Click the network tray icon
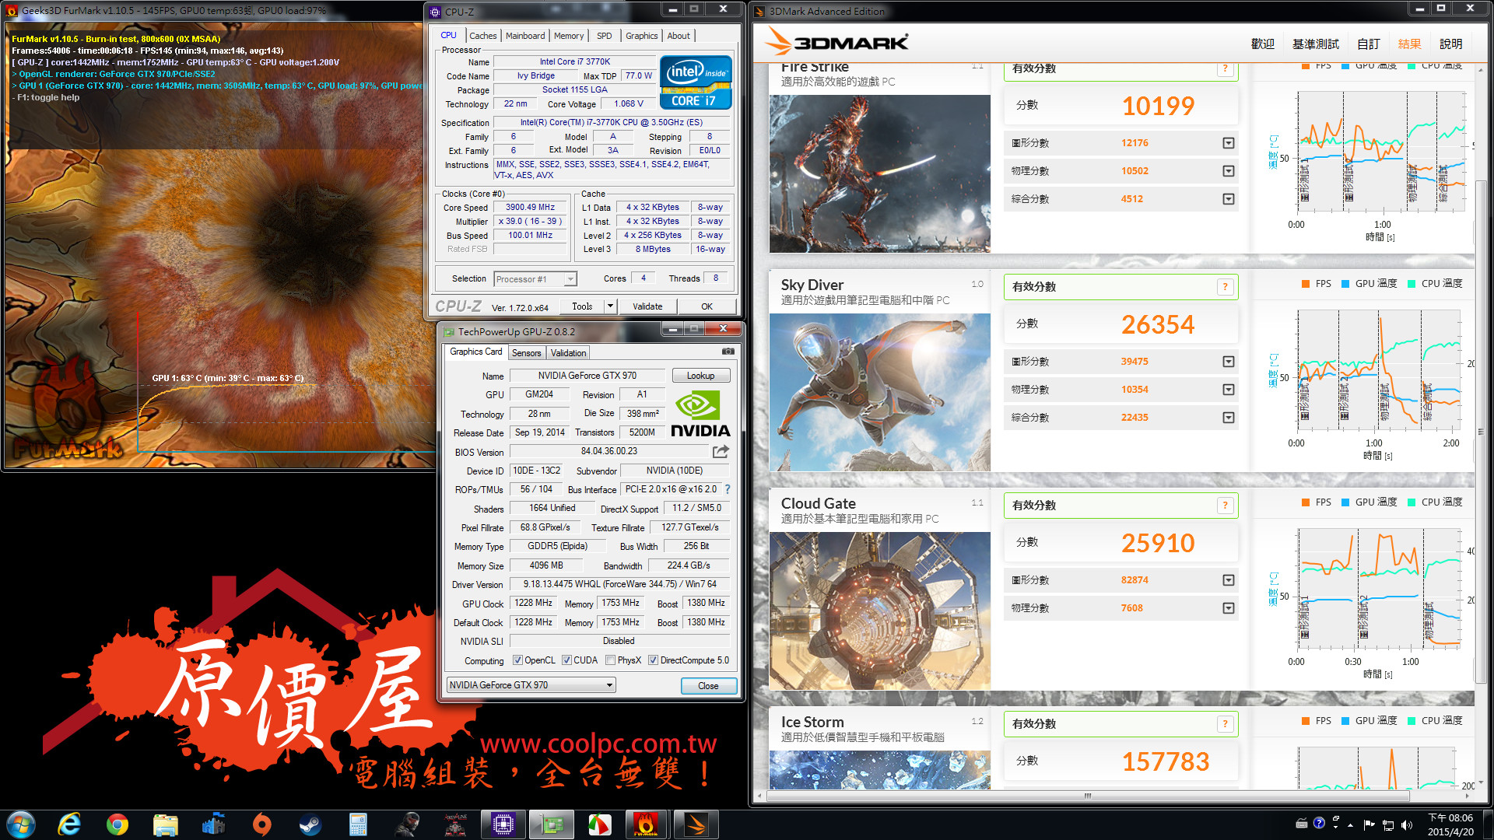 [1387, 825]
